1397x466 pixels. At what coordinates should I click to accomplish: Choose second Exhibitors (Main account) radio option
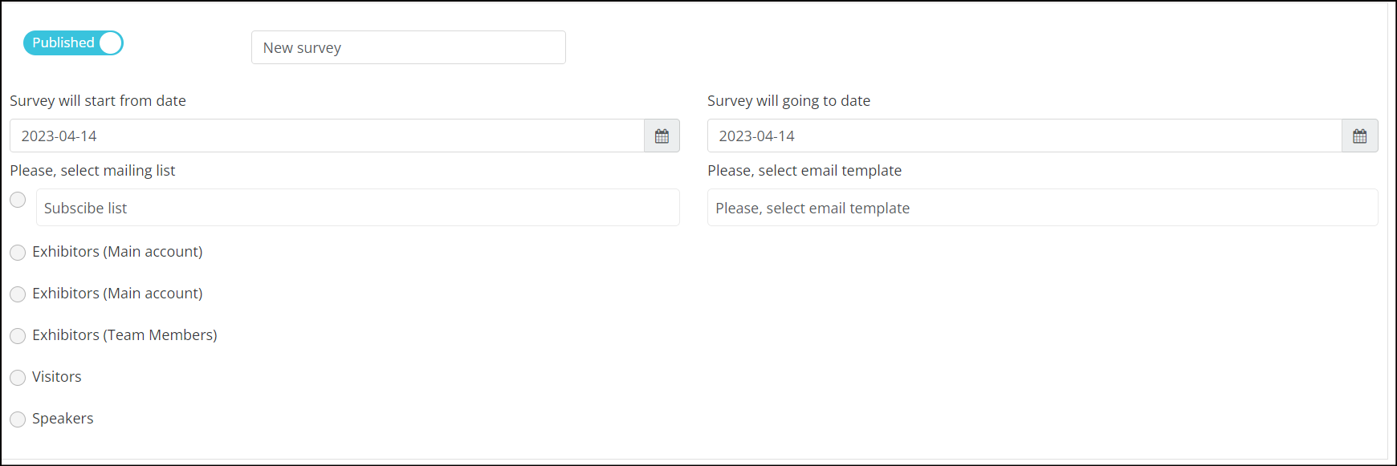click(18, 294)
